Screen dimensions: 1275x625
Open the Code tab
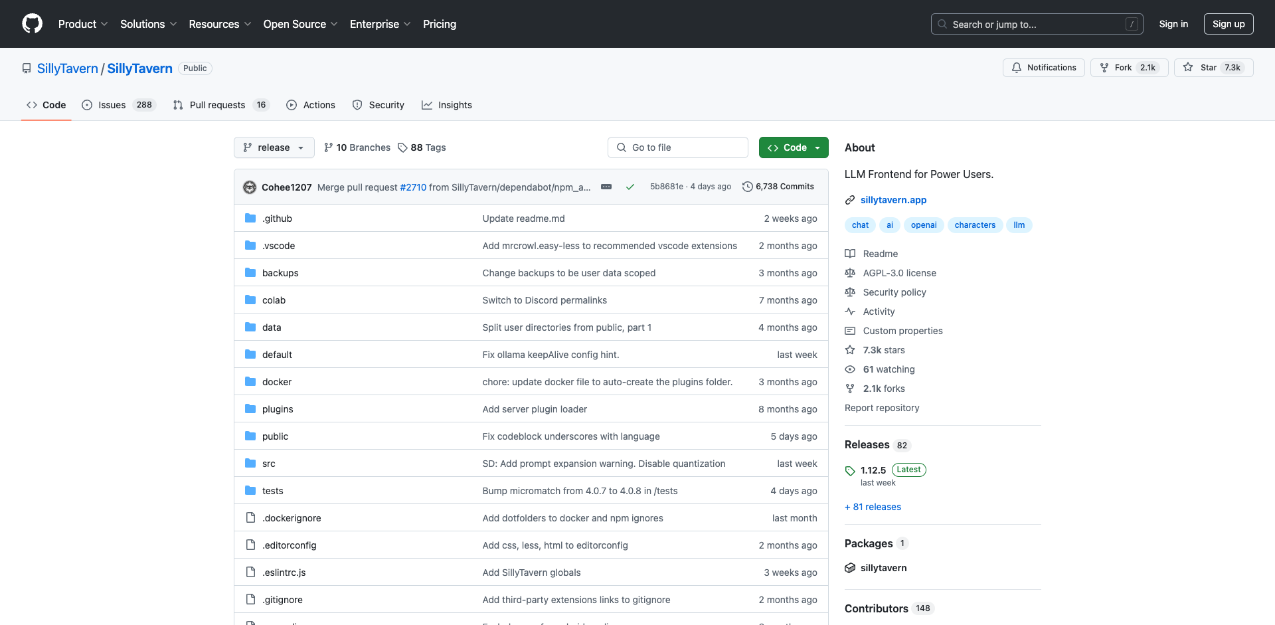(x=46, y=105)
